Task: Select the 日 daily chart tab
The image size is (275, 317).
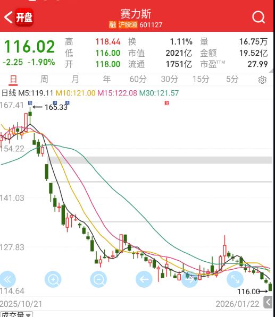Action: (13, 79)
